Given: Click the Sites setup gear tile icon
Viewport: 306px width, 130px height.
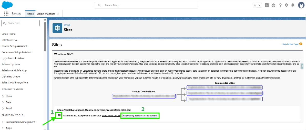Looking at the screenshot, I should [57, 28].
